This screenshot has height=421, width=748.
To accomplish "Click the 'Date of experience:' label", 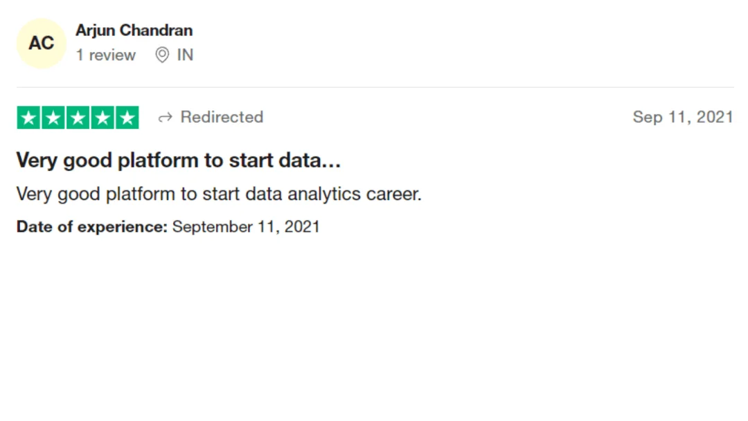I will coord(92,226).
